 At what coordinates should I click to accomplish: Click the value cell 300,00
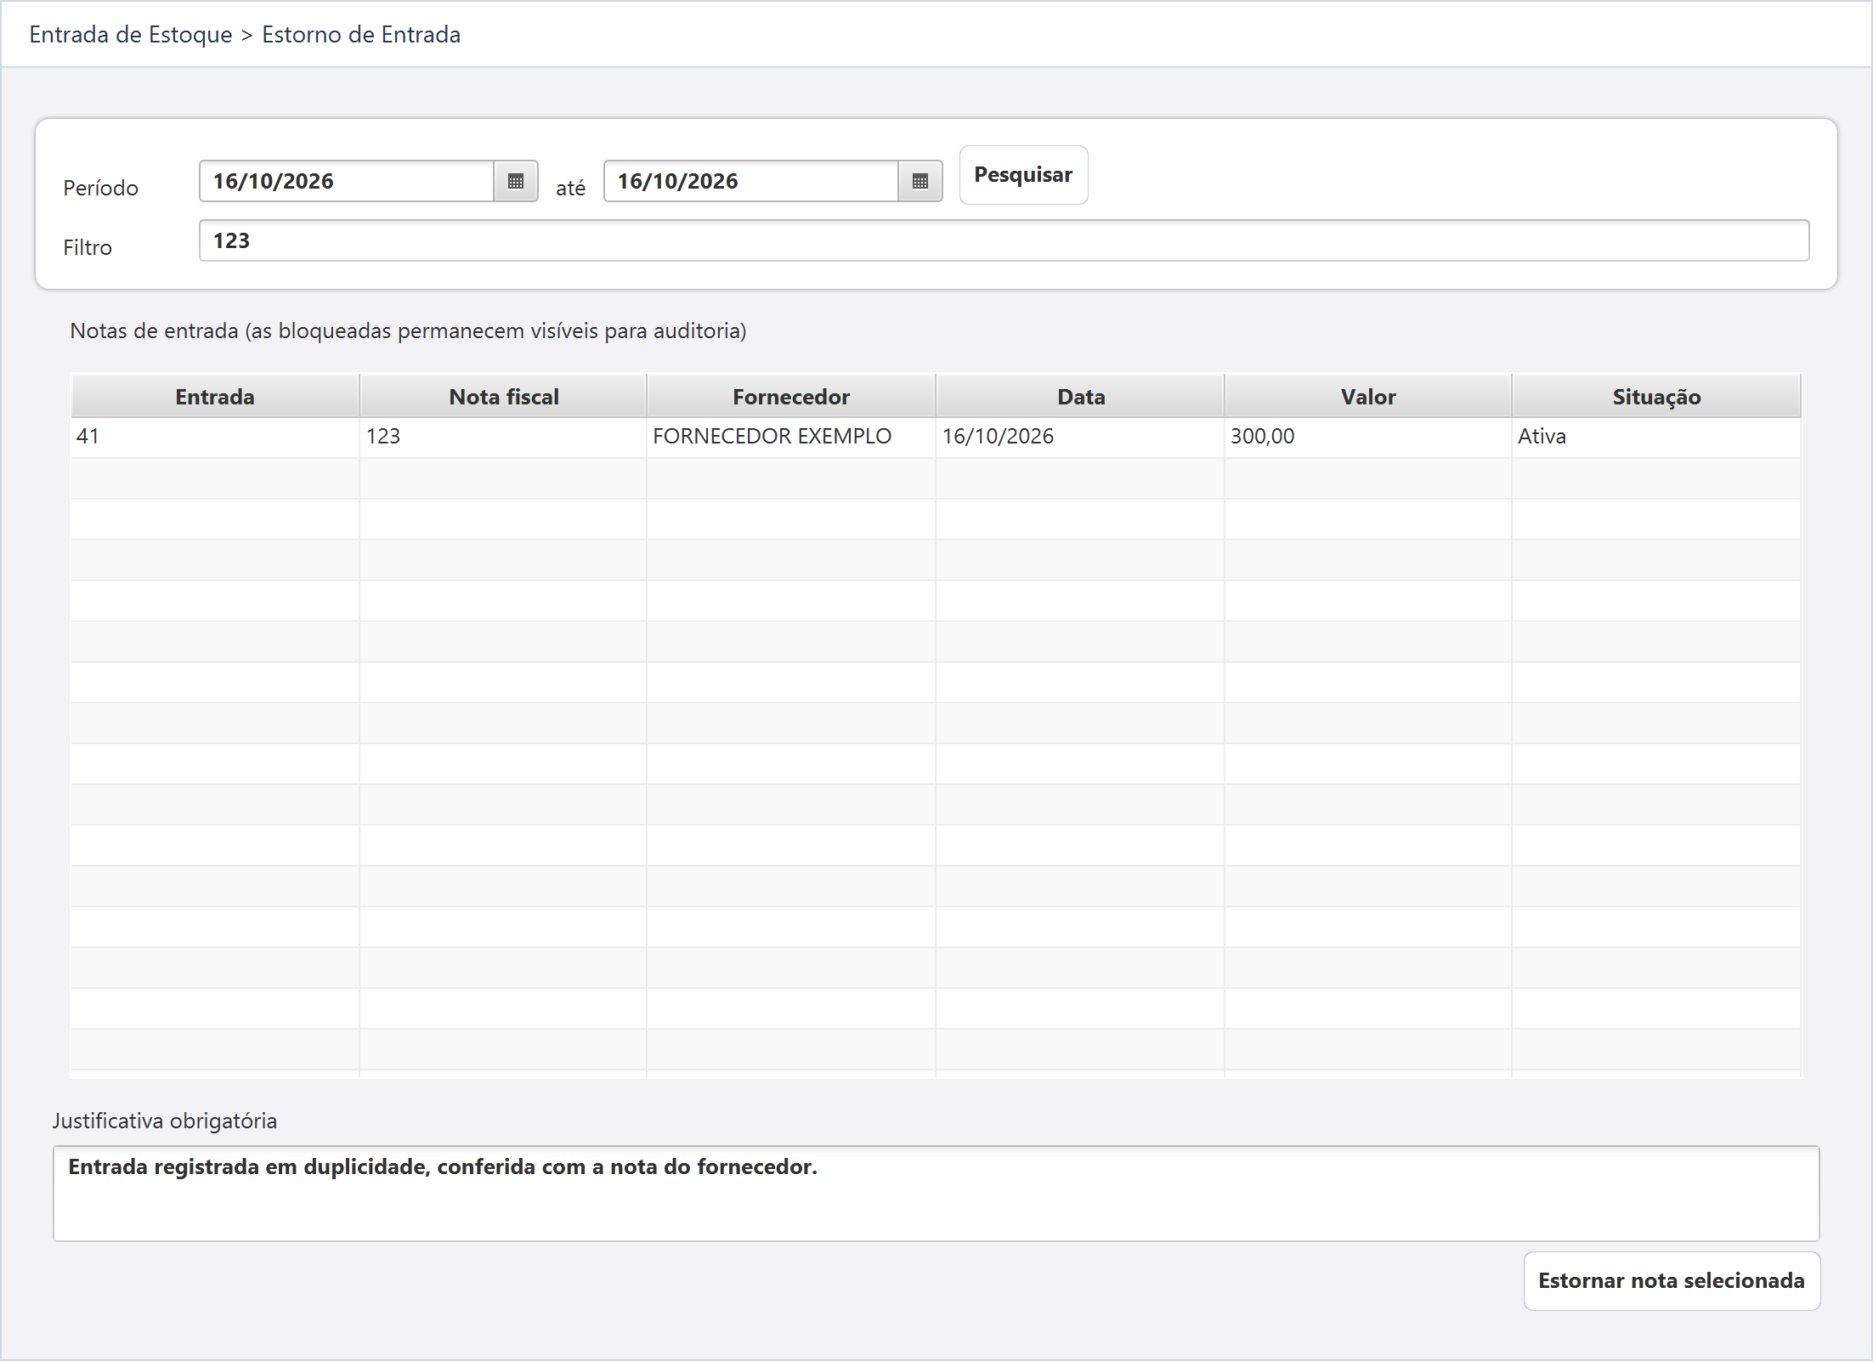tap(1368, 437)
